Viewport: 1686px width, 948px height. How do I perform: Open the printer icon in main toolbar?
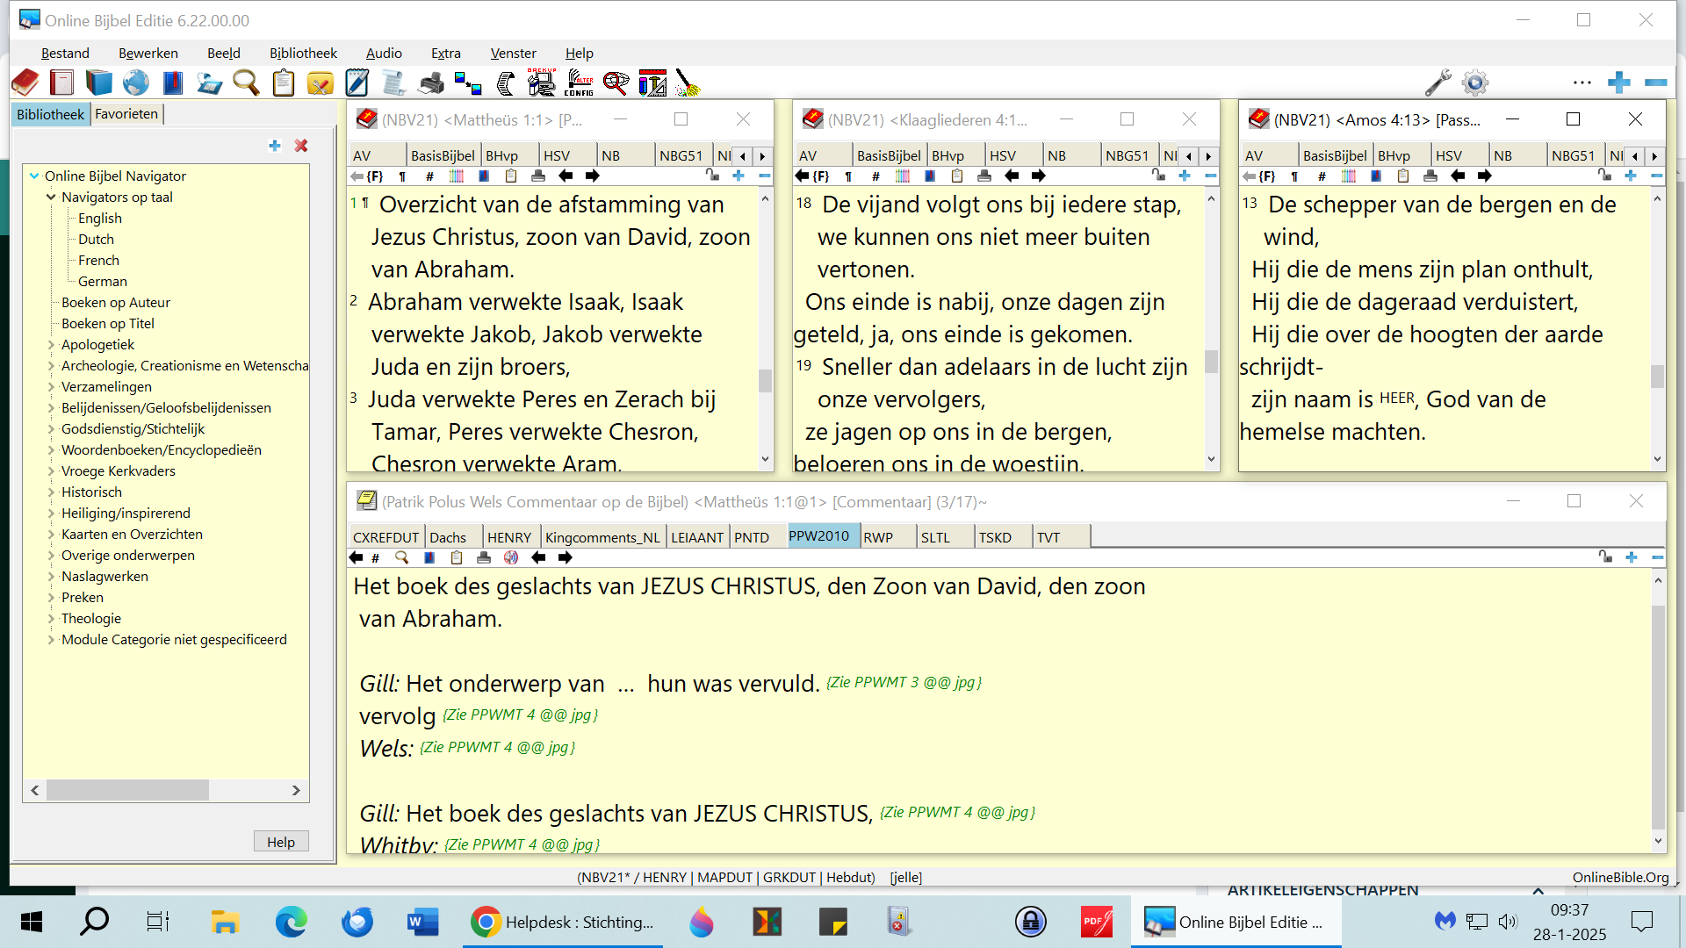coord(431,83)
